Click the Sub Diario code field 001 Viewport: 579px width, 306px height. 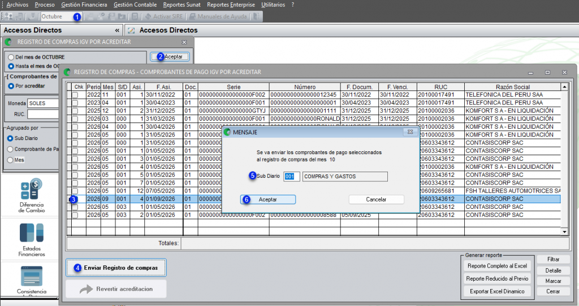pyautogui.click(x=291, y=177)
